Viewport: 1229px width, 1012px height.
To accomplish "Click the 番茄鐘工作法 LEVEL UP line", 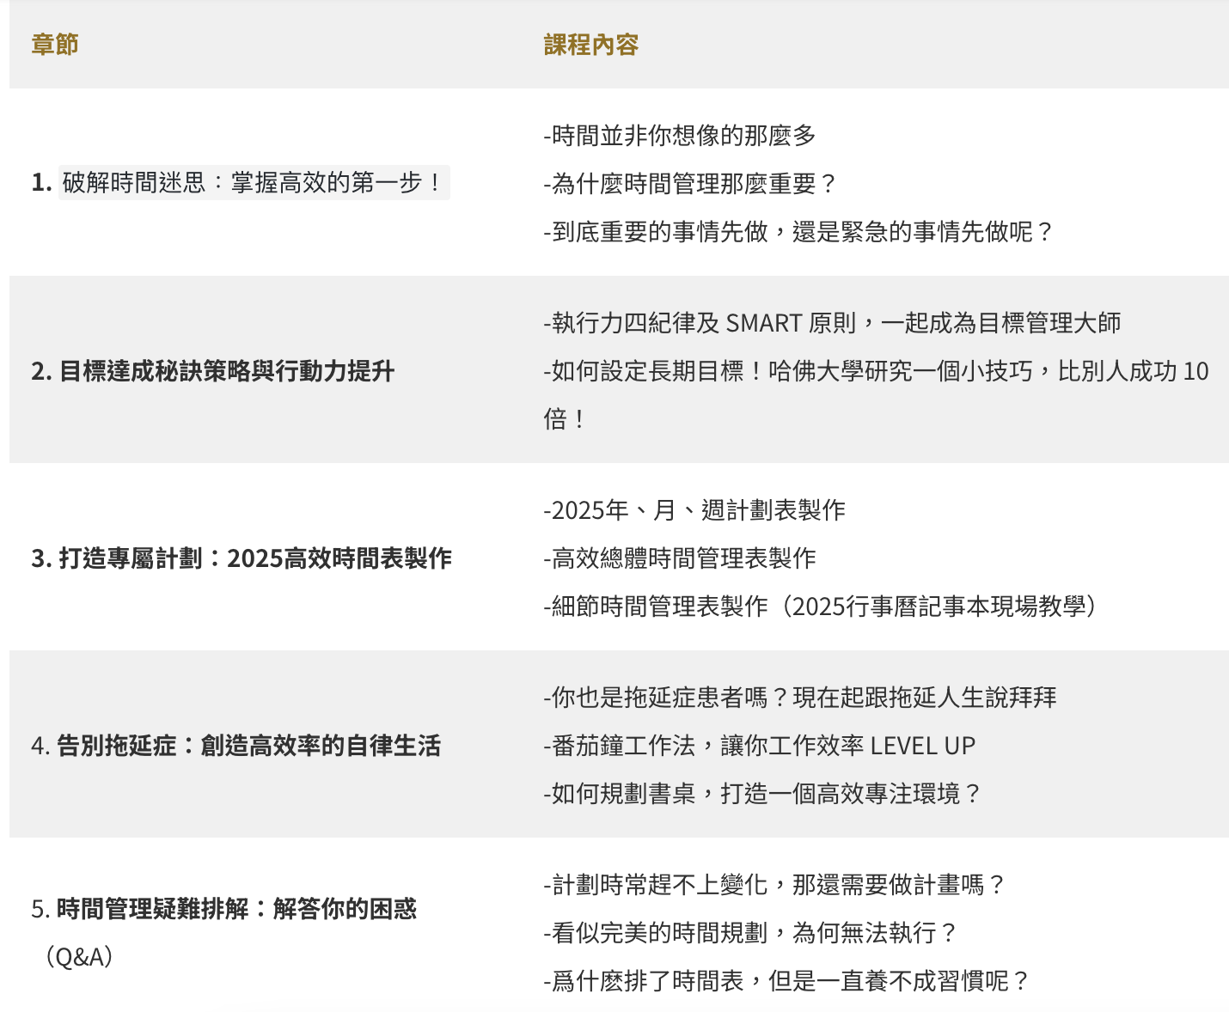I will point(760,746).
